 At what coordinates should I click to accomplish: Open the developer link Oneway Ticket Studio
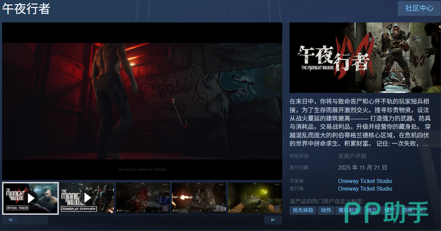[365, 181]
